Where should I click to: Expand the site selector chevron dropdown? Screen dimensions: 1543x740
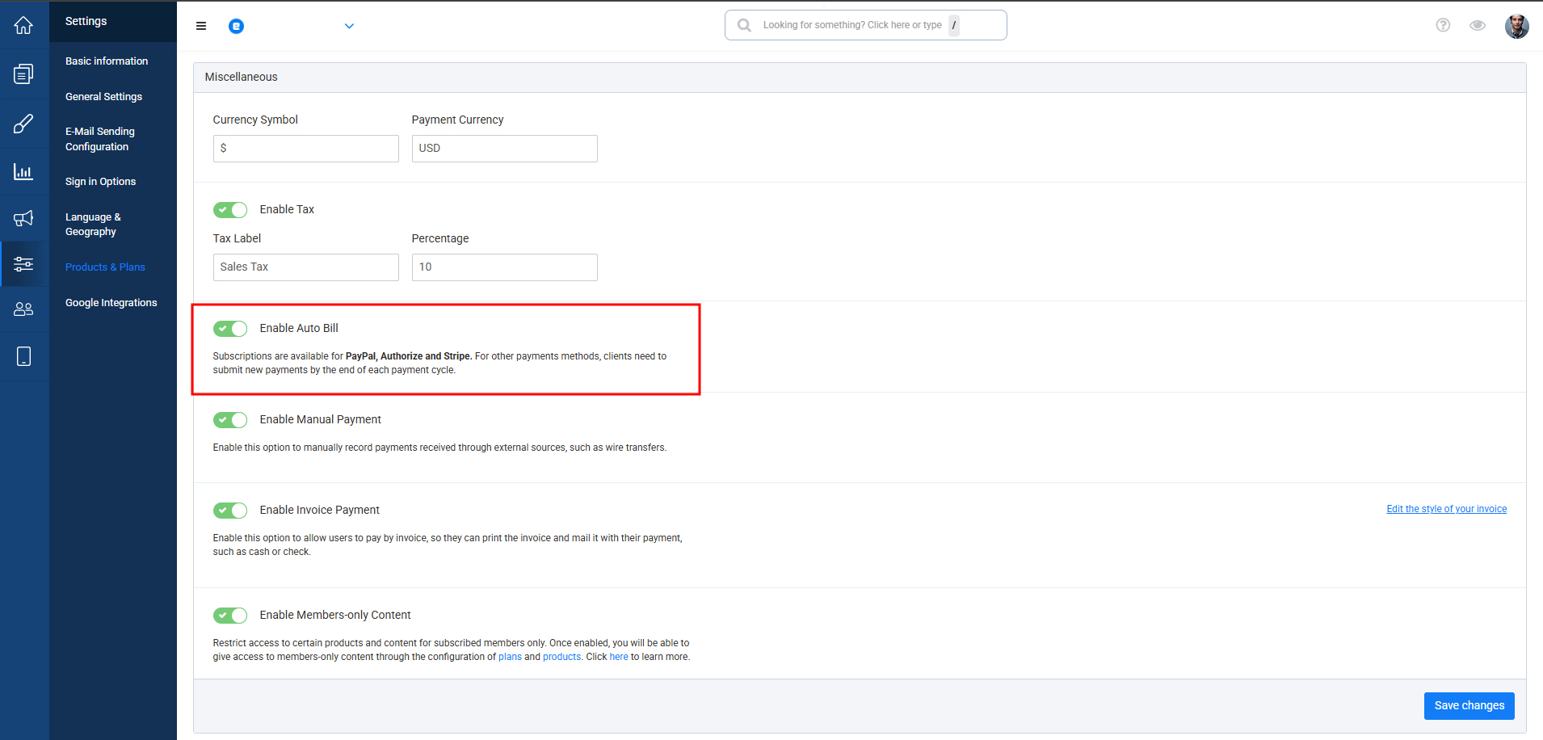coord(349,26)
